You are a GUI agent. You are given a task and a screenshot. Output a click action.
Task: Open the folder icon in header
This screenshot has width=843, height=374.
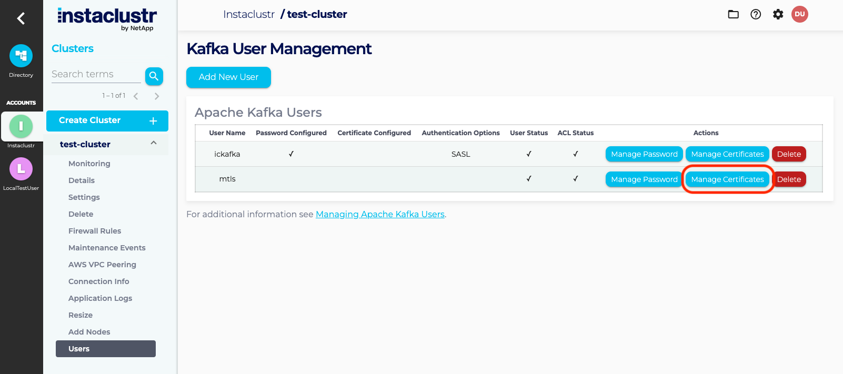tap(733, 14)
